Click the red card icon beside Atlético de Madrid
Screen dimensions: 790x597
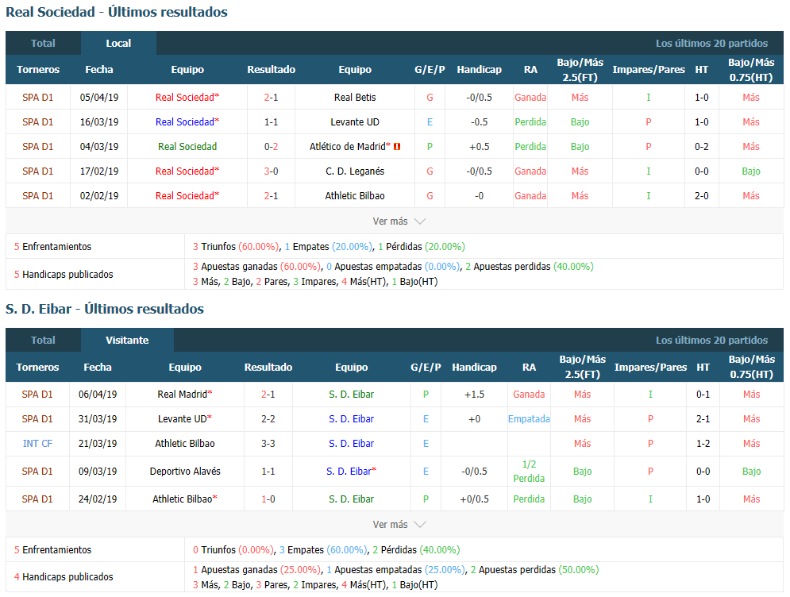[x=397, y=147]
